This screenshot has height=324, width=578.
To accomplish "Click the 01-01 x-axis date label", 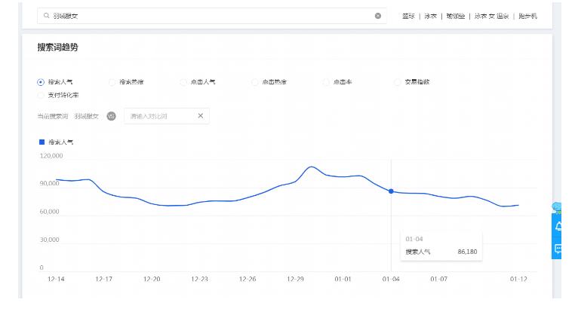I will pos(343,279).
